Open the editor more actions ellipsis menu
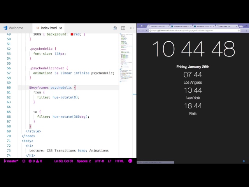249x187 pixels. coord(132,28)
